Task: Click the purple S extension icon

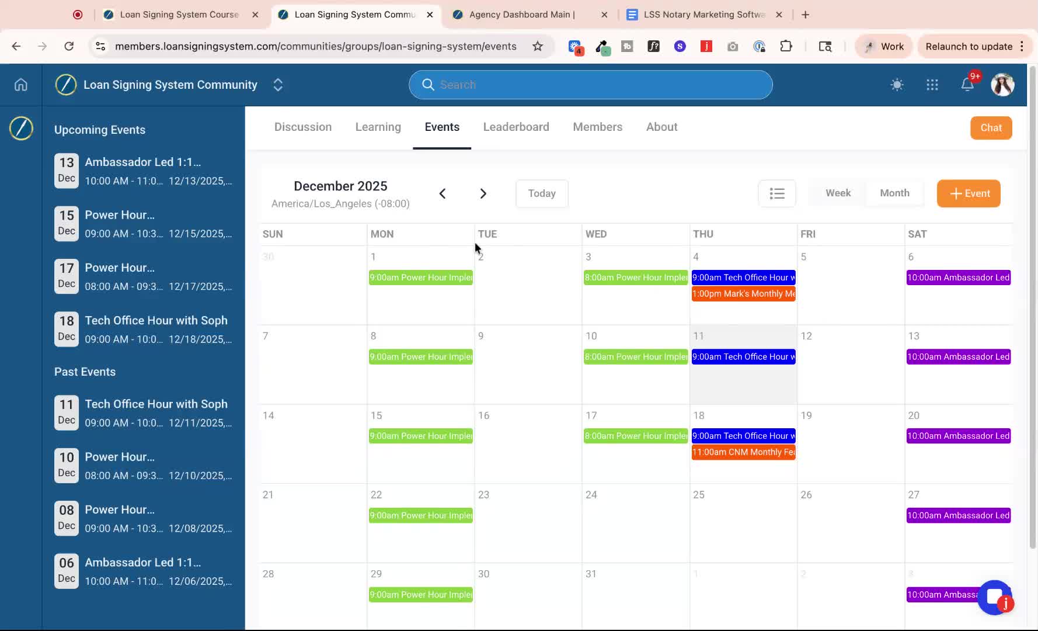Action: pyautogui.click(x=680, y=46)
